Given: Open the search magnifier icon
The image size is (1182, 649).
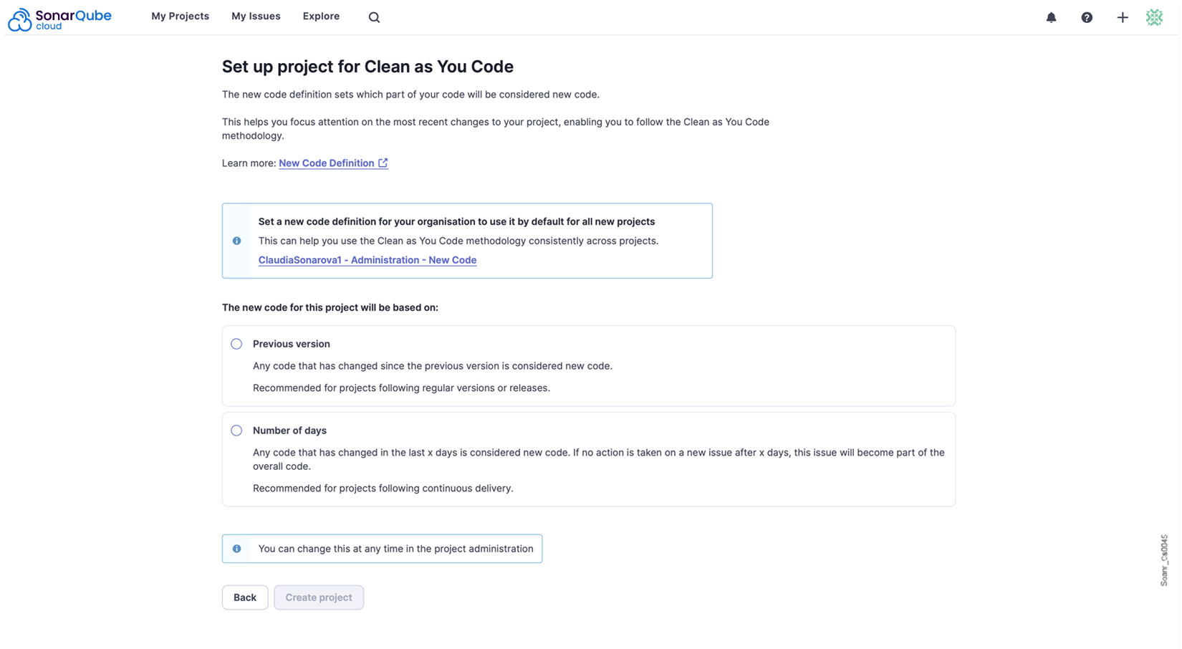Looking at the screenshot, I should pos(374,17).
